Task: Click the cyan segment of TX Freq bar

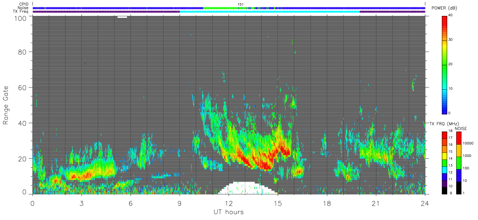Action: pos(269,12)
